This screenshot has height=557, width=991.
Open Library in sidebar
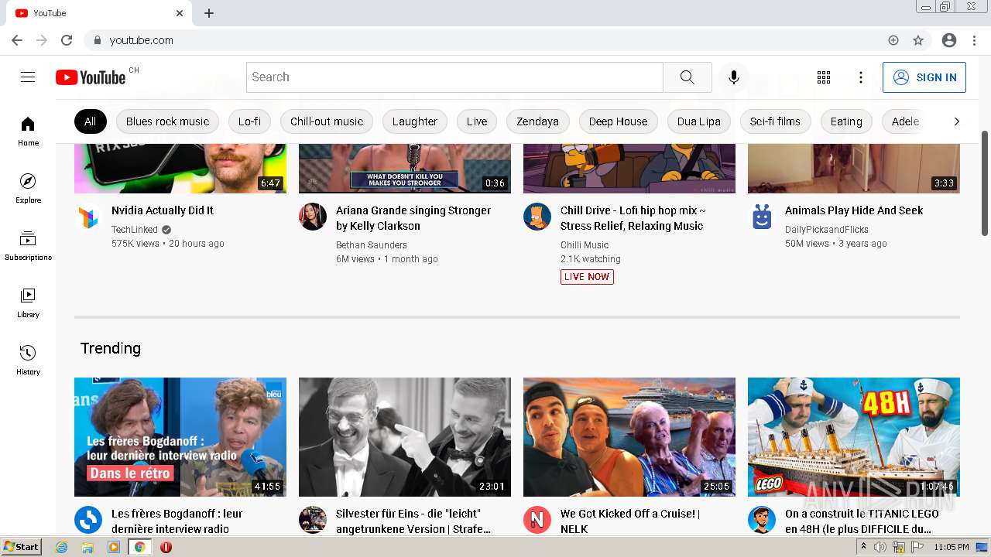[x=28, y=303]
